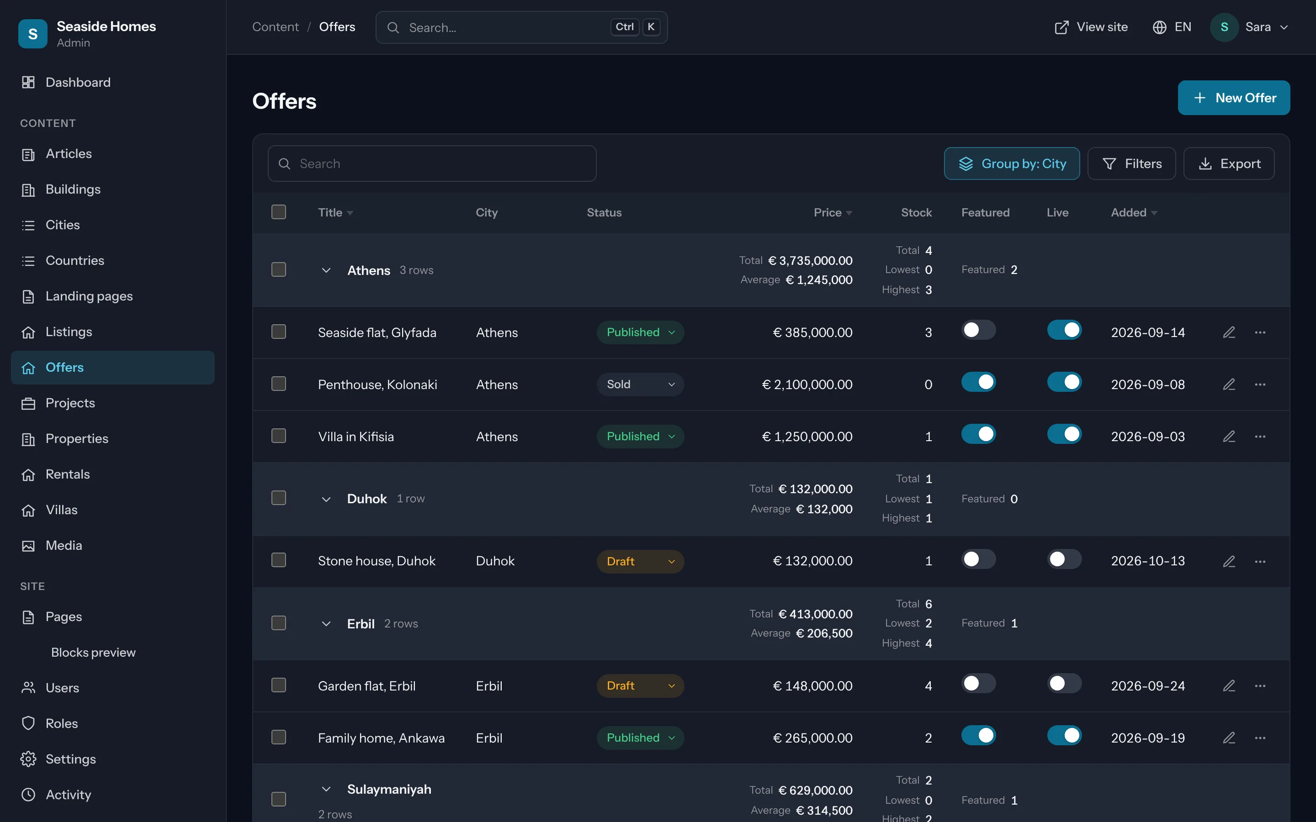Navigate to Listings in the sidebar
Viewport: 1316px width, 822px height.
(112, 332)
